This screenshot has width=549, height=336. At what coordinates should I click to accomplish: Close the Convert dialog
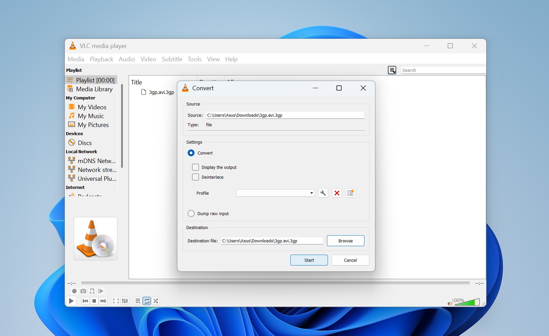pos(363,88)
